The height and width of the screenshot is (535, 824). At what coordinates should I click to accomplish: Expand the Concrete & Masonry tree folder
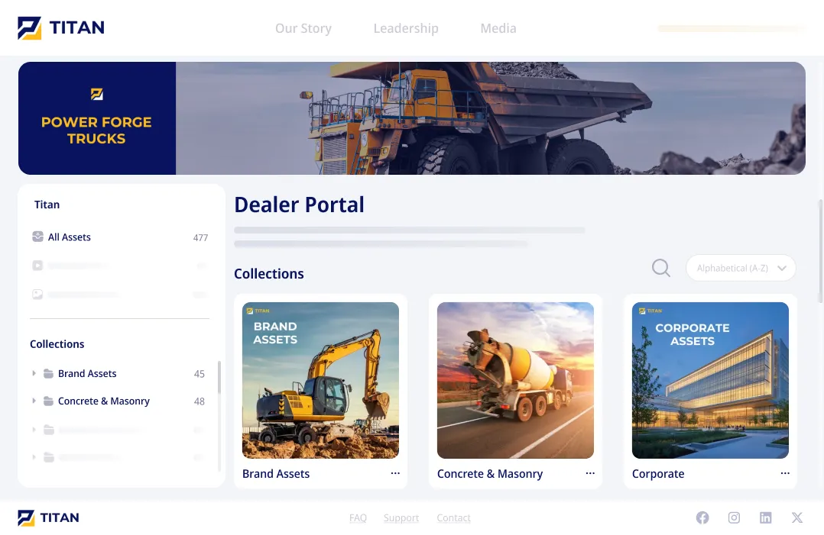34,401
